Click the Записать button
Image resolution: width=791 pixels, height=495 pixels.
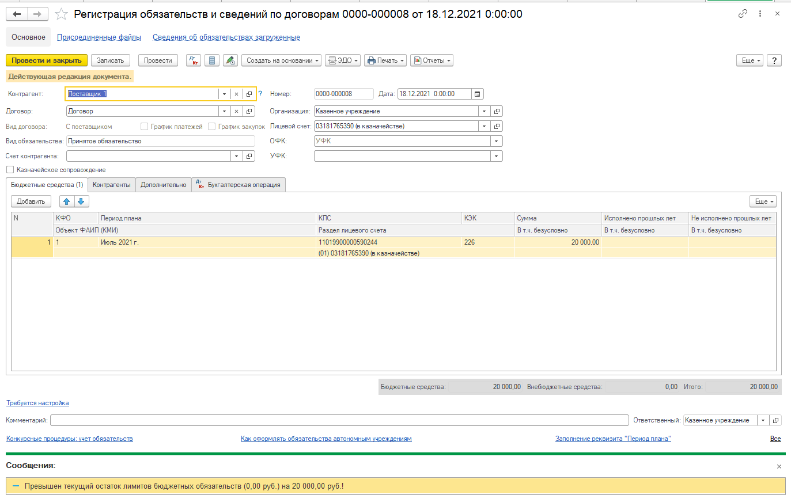(x=111, y=60)
